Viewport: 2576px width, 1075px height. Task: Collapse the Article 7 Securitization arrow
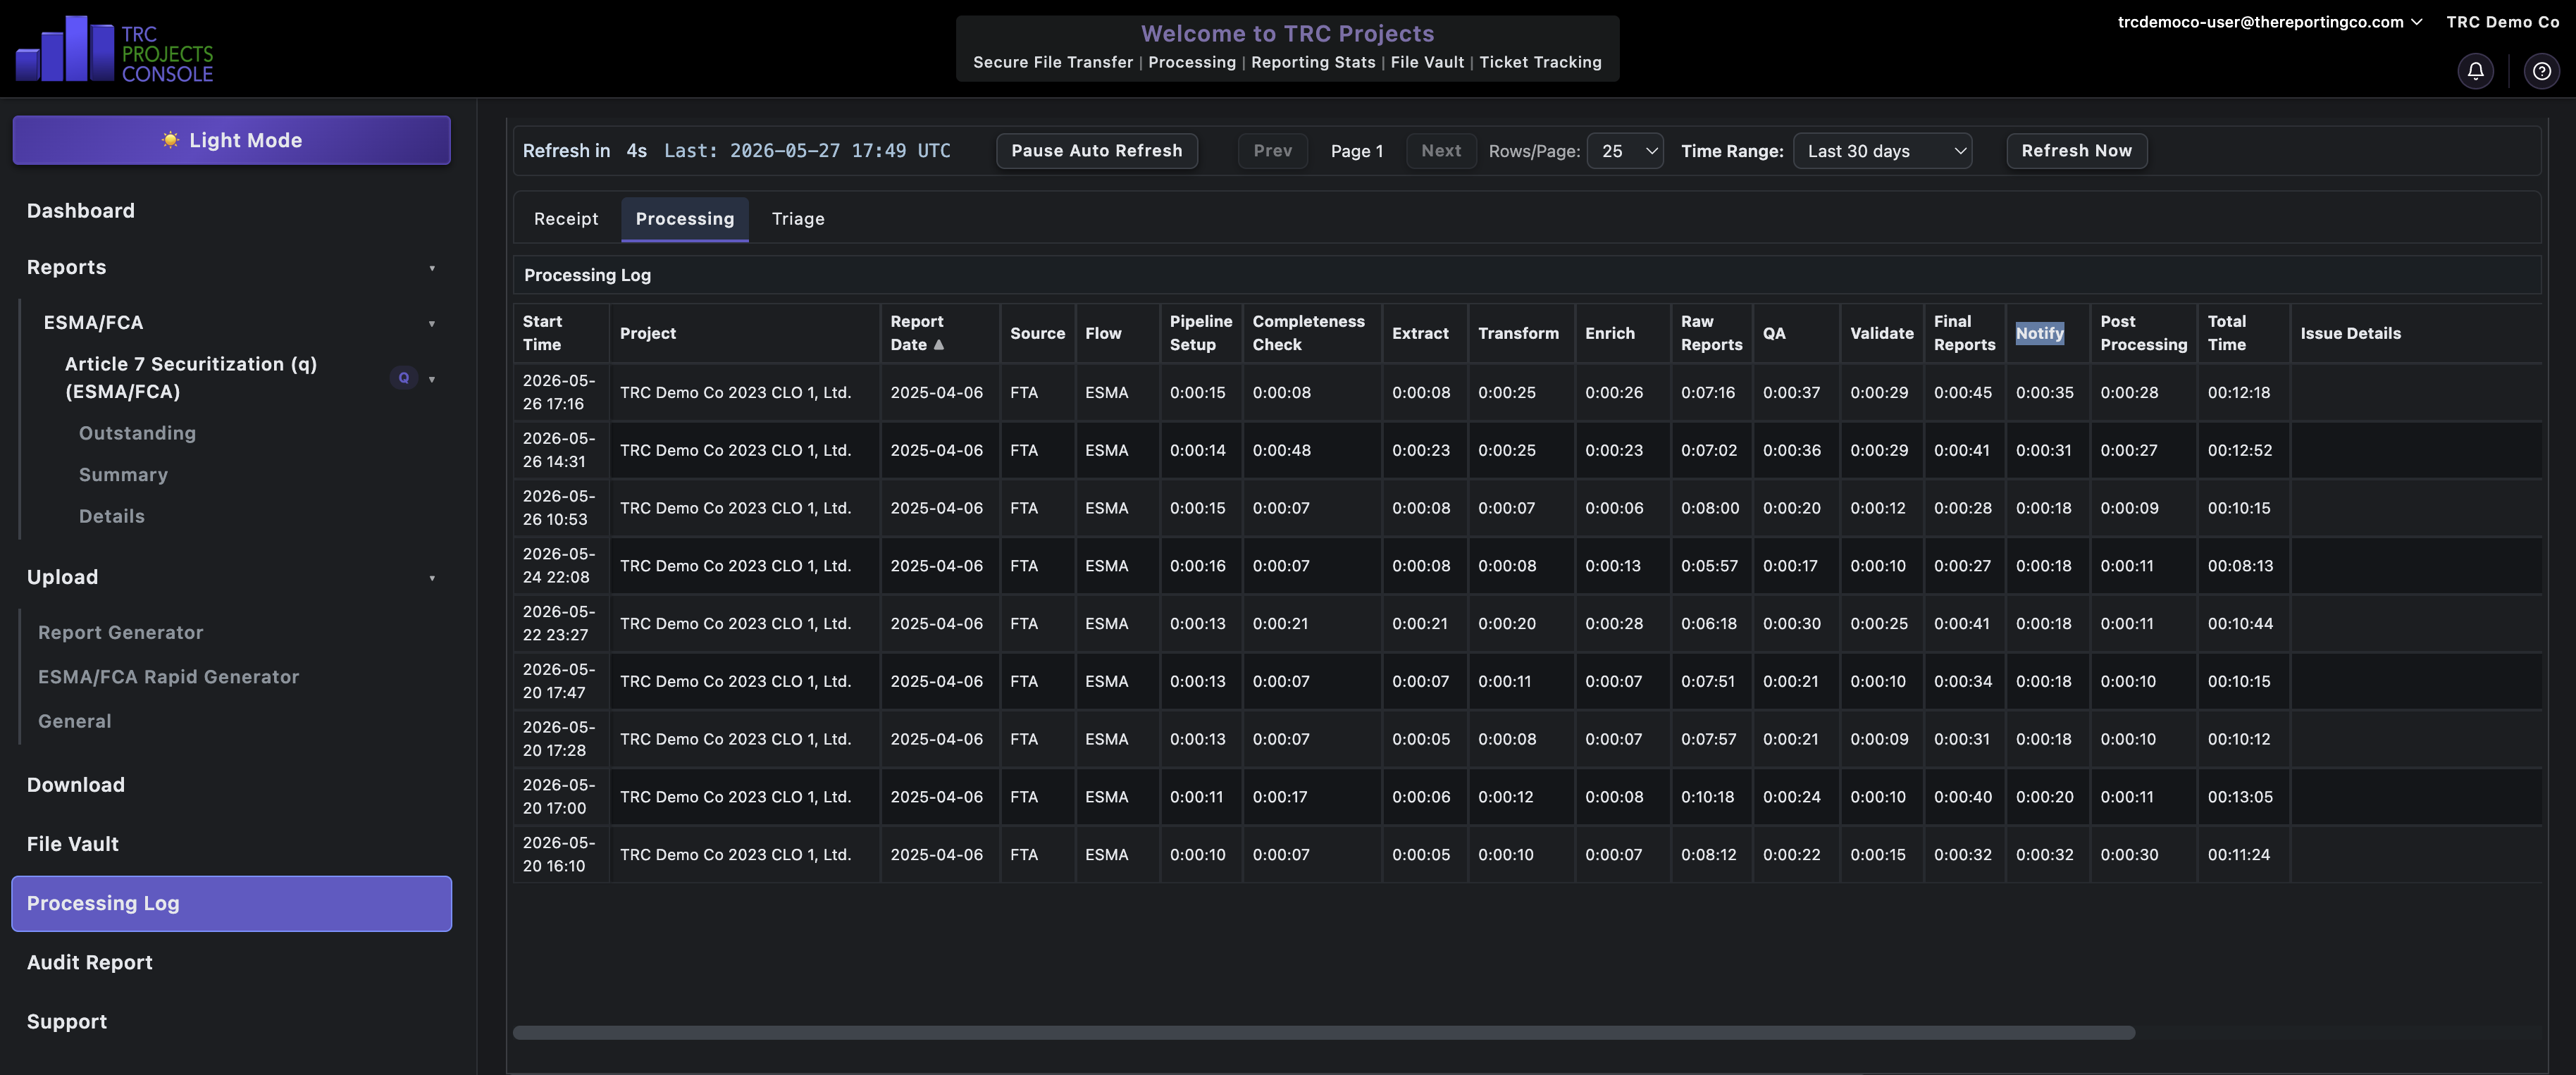(432, 379)
